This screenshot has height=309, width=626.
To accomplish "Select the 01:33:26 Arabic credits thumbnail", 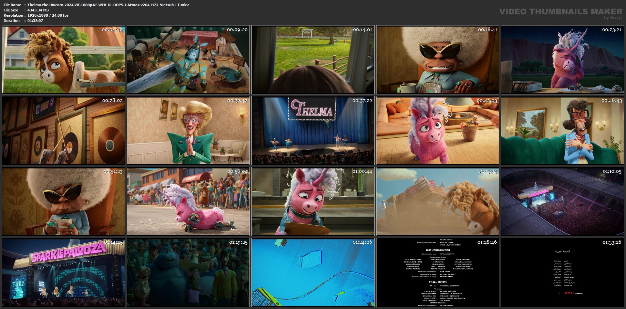I will 562,272.
